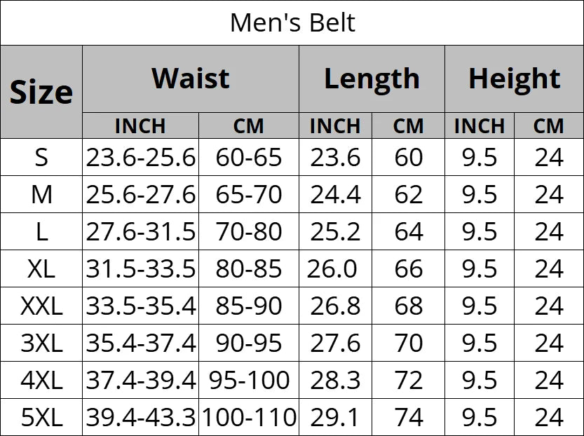Image resolution: width=584 pixels, height=436 pixels.
Task: Select the length cm value 72
Action: click(x=408, y=381)
